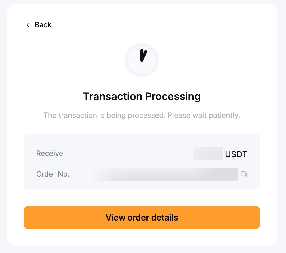Click the word Processing in the title

pyautogui.click(x=173, y=96)
